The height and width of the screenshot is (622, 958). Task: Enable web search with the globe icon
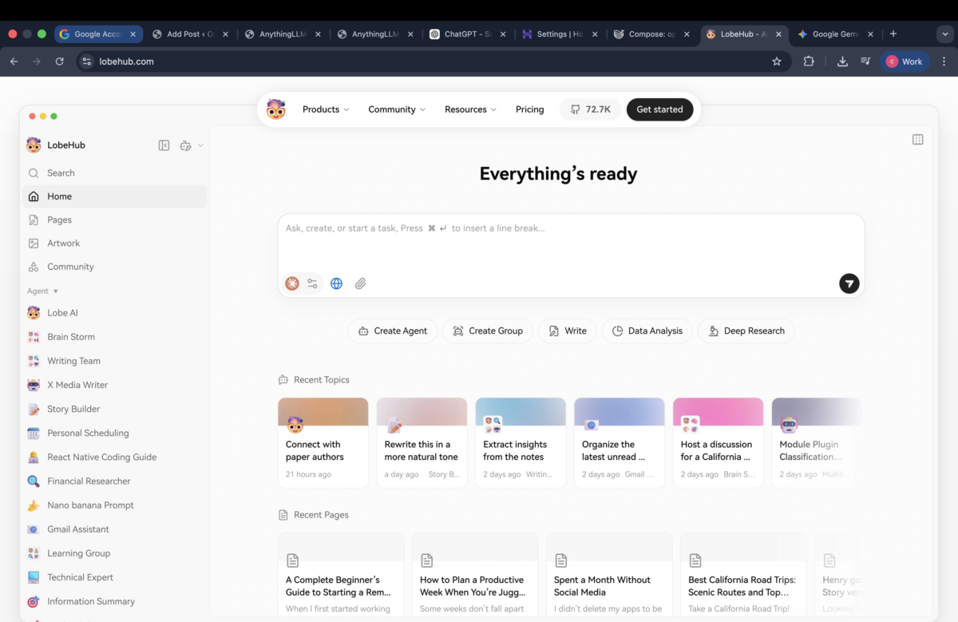[x=336, y=283]
